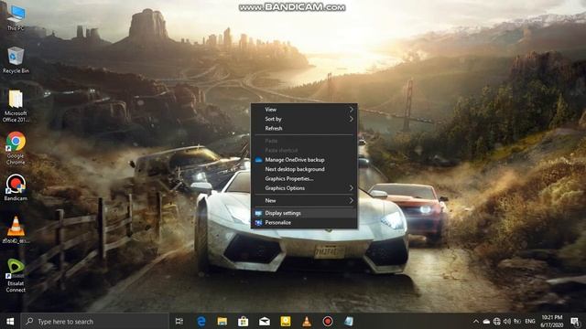Click the OneDrive icon beside Manage backup
The image size is (586, 329).
pos(258,160)
